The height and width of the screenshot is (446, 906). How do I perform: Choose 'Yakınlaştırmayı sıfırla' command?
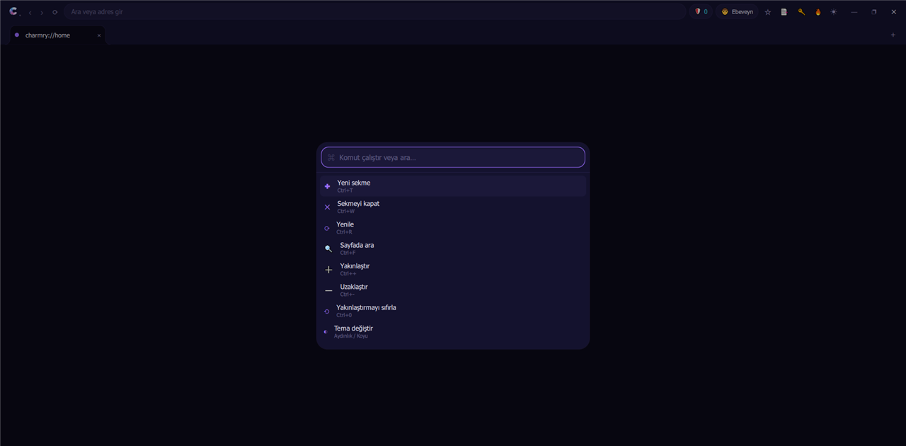tap(453, 311)
